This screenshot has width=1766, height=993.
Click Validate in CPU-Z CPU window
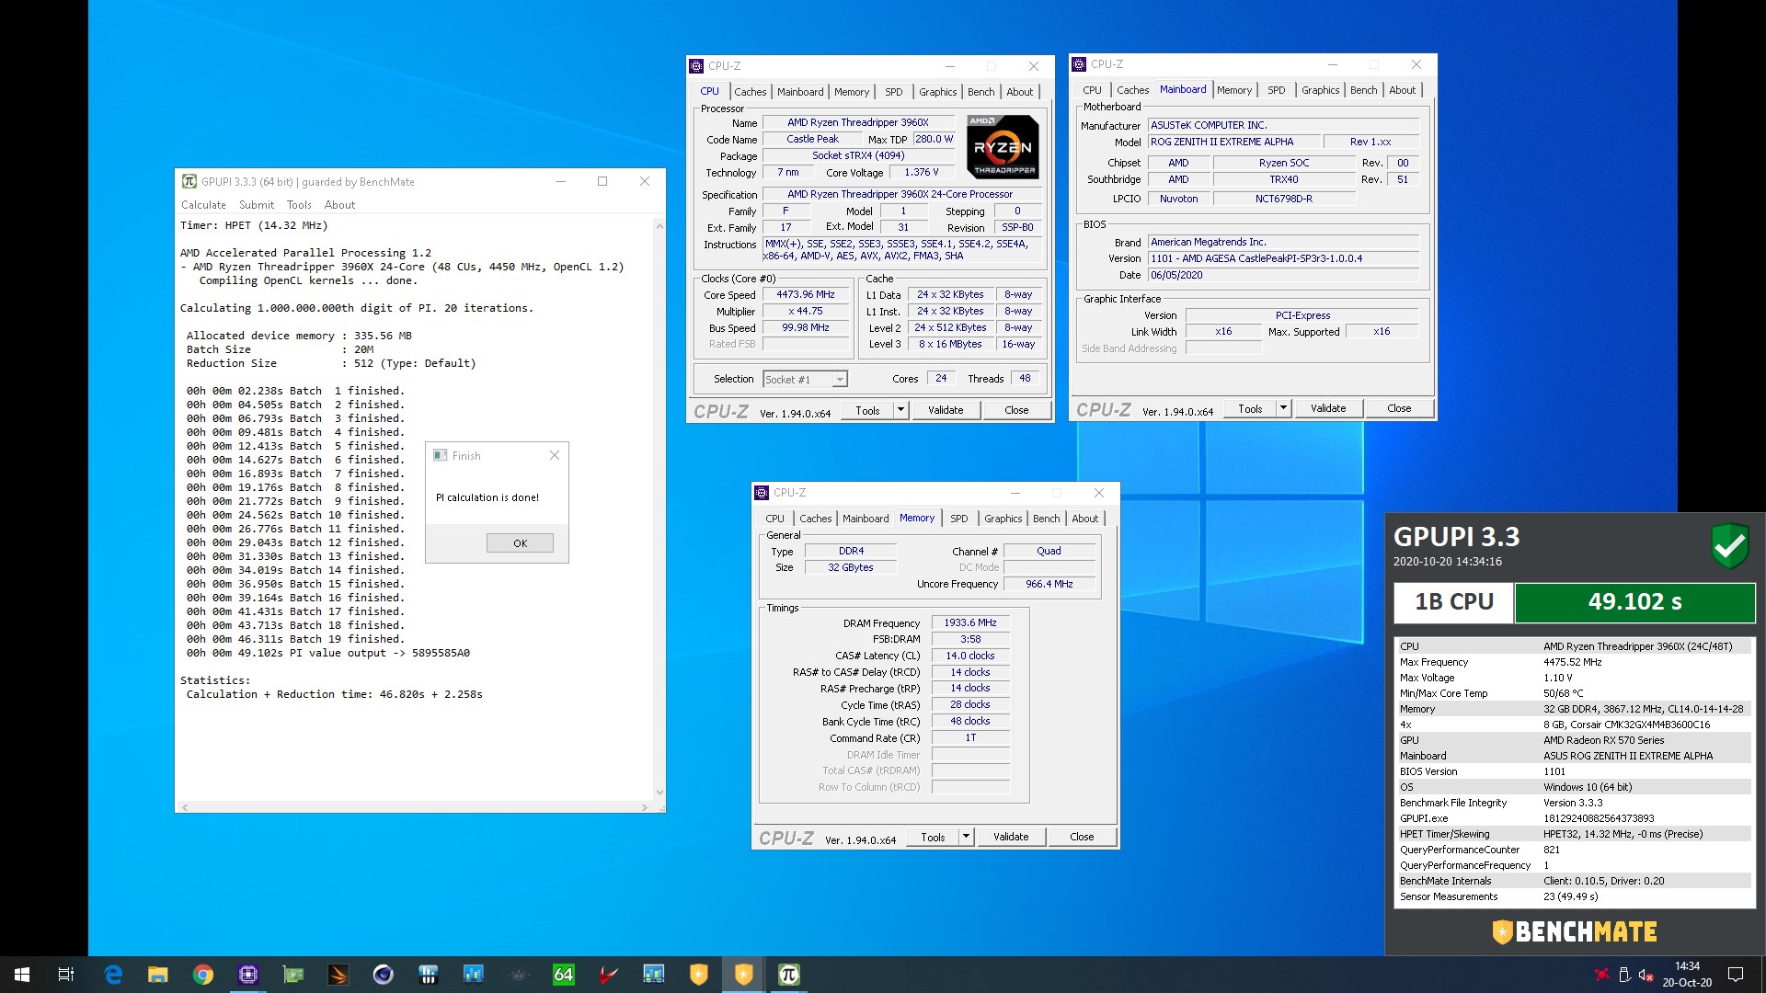point(946,410)
